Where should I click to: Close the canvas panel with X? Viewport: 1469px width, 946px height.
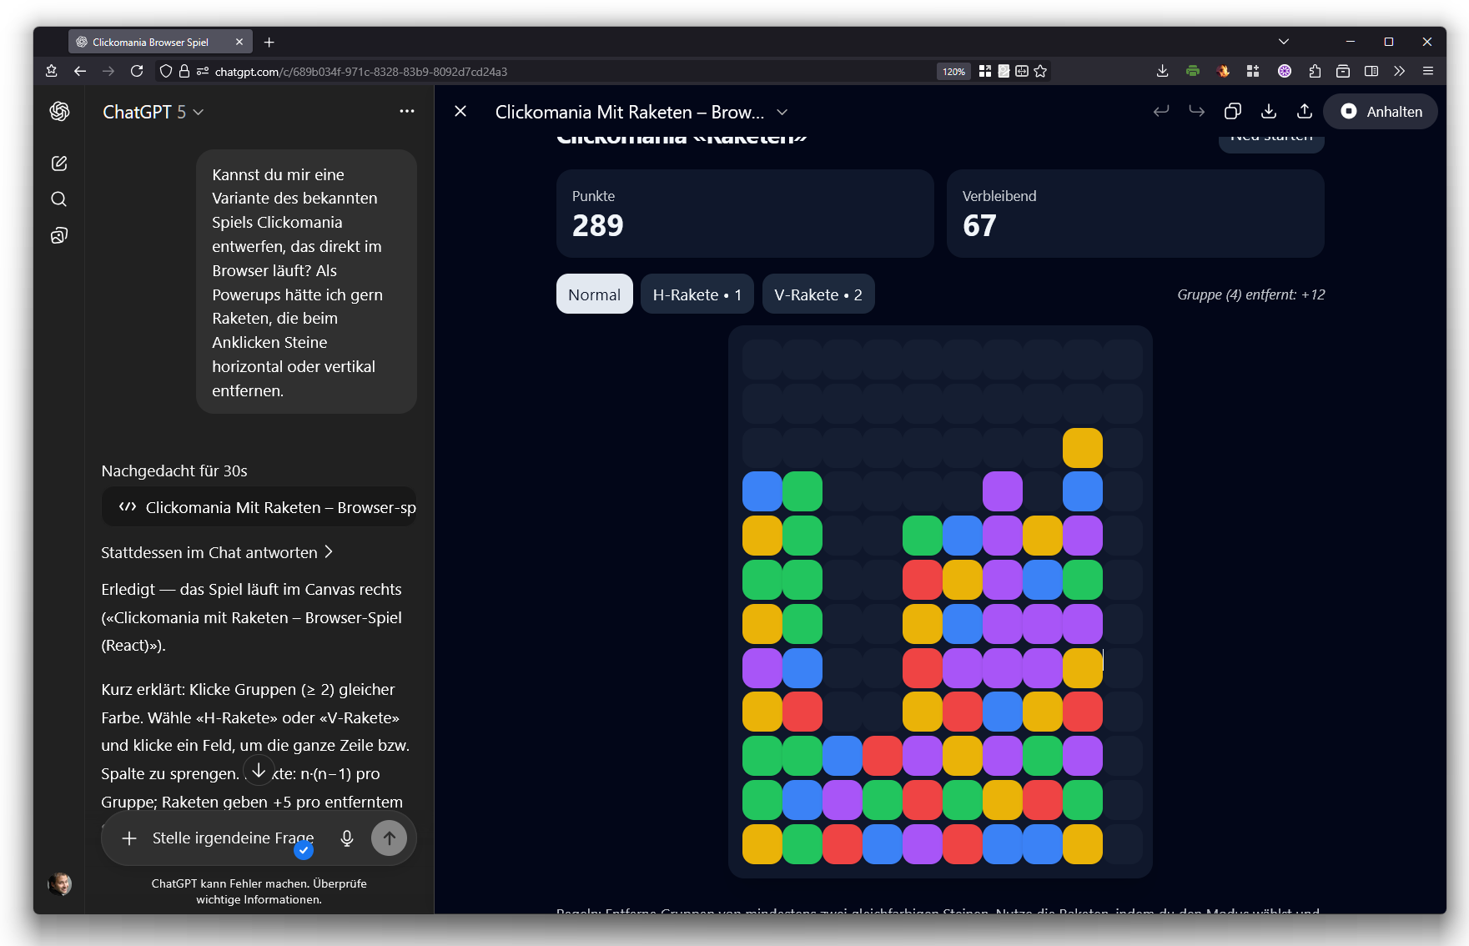coord(460,112)
